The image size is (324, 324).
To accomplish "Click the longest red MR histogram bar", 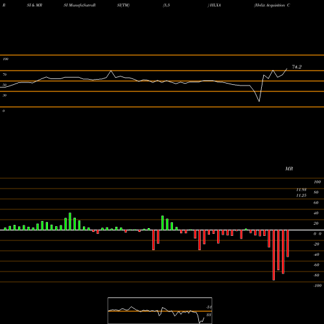I will [x=273, y=255].
